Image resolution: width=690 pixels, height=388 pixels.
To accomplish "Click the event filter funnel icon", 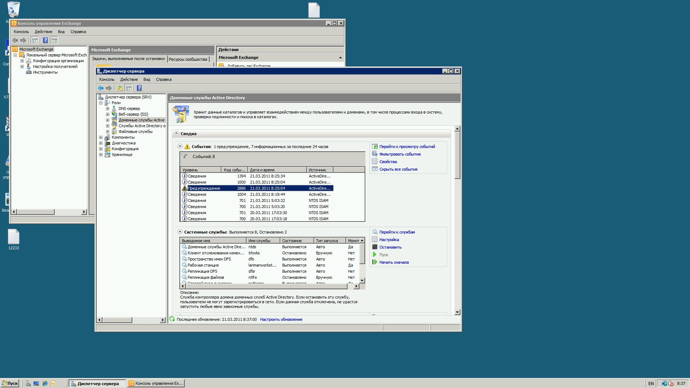I will [x=184, y=156].
